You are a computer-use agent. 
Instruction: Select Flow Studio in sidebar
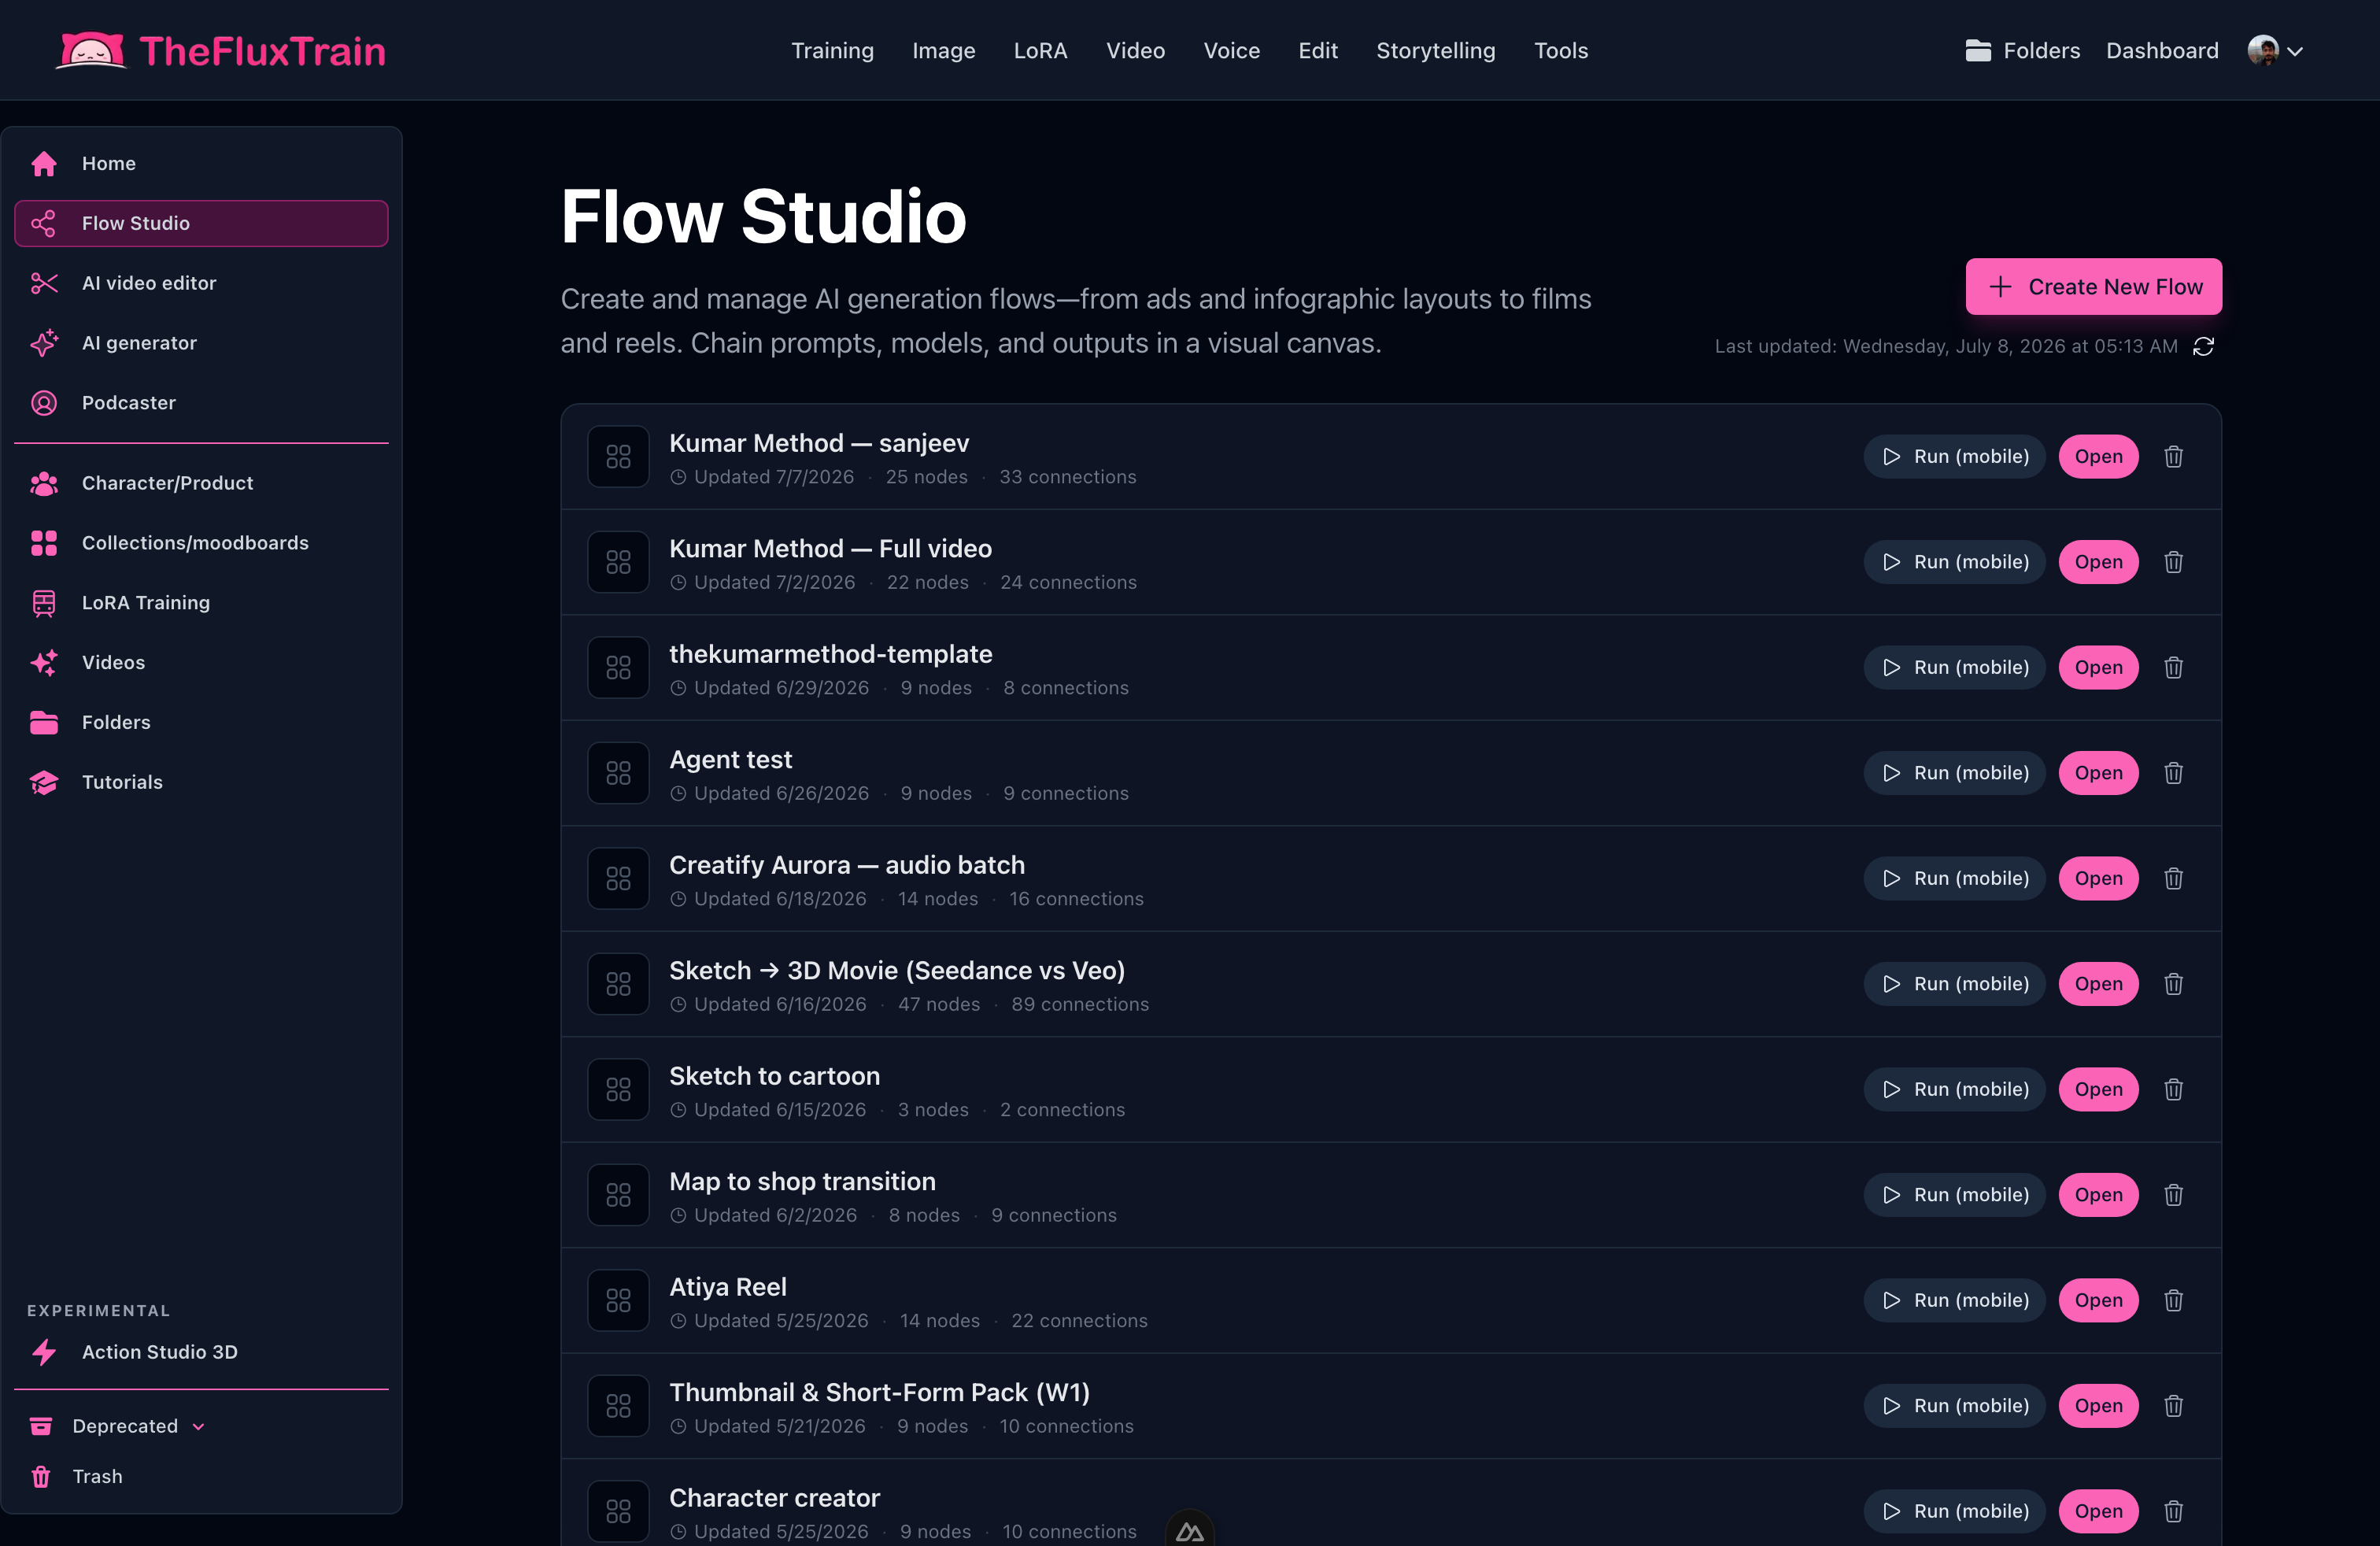point(201,223)
